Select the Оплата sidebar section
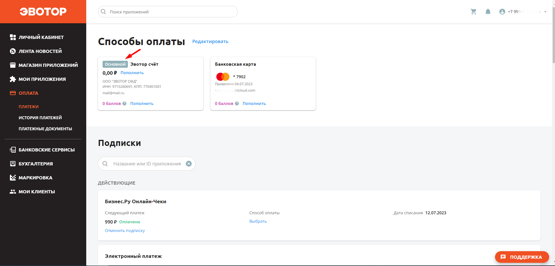 (x=29, y=93)
